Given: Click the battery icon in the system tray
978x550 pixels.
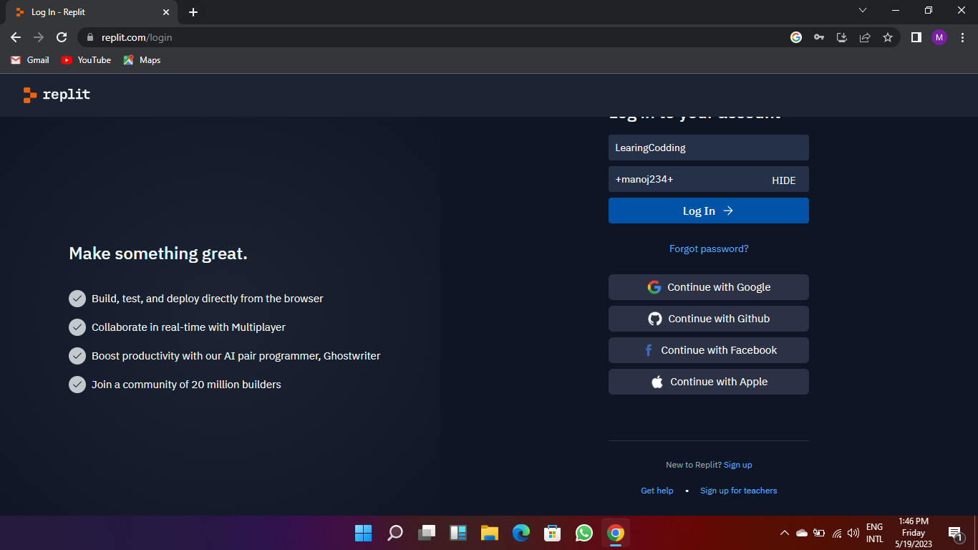Looking at the screenshot, I should click(x=819, y=533).
